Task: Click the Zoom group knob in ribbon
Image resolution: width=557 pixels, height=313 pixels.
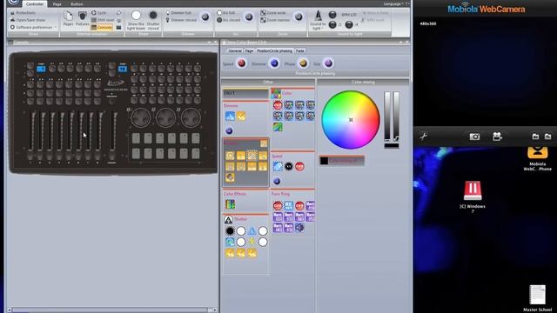Action: tap(299, 17)
